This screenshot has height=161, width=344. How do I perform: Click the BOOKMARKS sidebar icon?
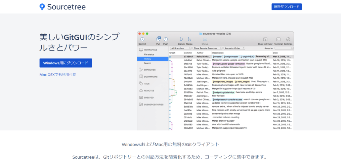pyautogui.click(x=141, y=77)
